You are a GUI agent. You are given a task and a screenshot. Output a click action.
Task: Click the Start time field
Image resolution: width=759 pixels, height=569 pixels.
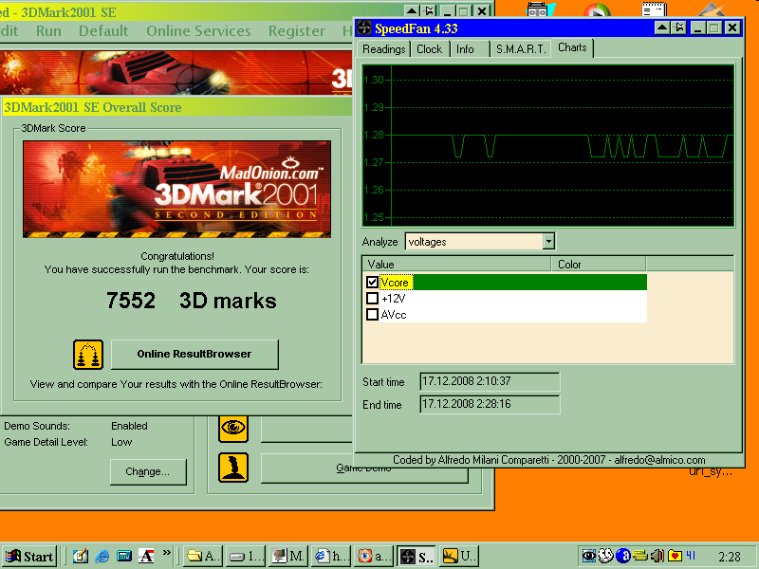click(x=490, y=381)
